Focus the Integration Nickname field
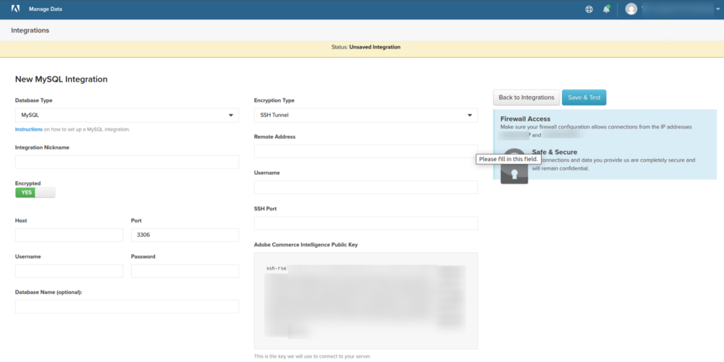The height and width of the screenshot is (362, 724). click(127, 162)
